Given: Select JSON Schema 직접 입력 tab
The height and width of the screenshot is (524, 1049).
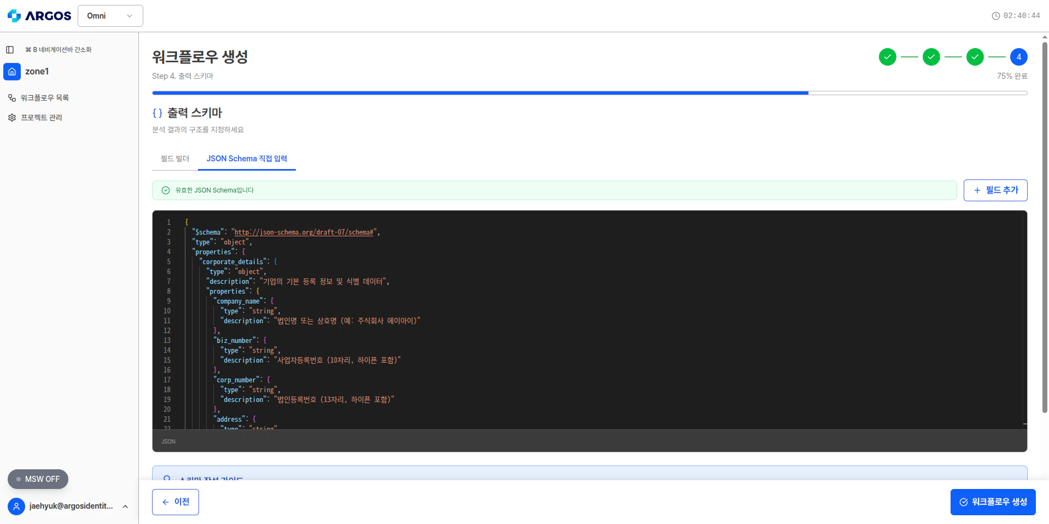Looking at the screenshot, I should [247, 159].
